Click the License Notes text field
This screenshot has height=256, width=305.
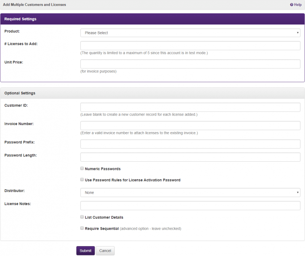[x=190, y=206]
